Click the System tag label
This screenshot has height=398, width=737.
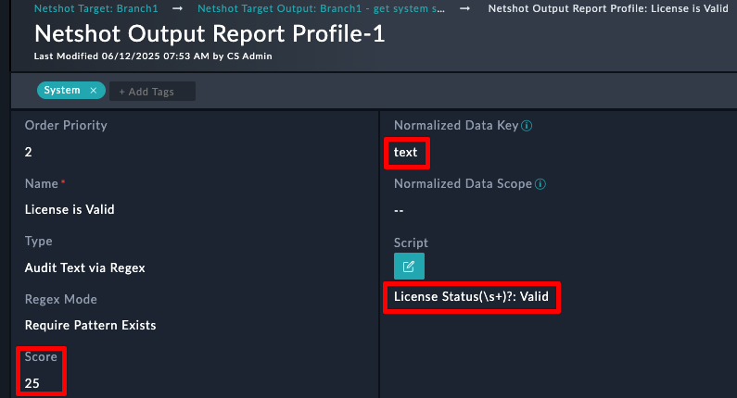[x=62, y=90]
